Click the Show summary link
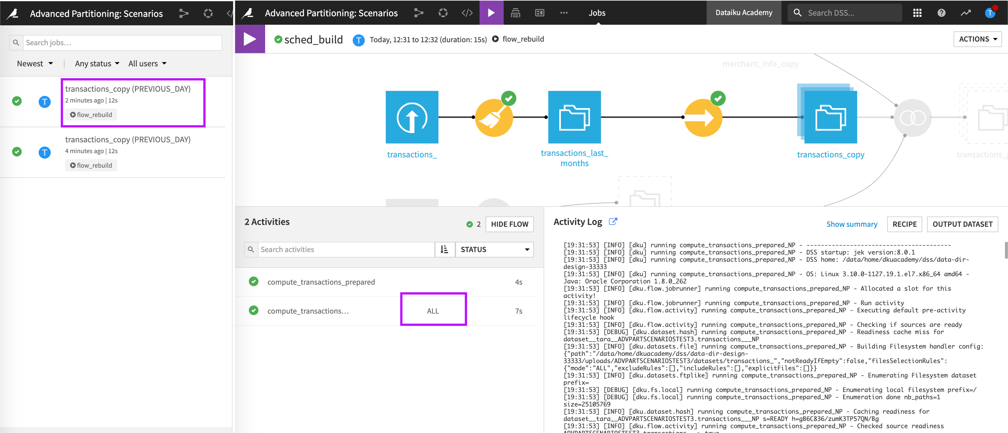Image resolution: width=1008 pixels, height=433 pixels. click(x=852, y=224)
